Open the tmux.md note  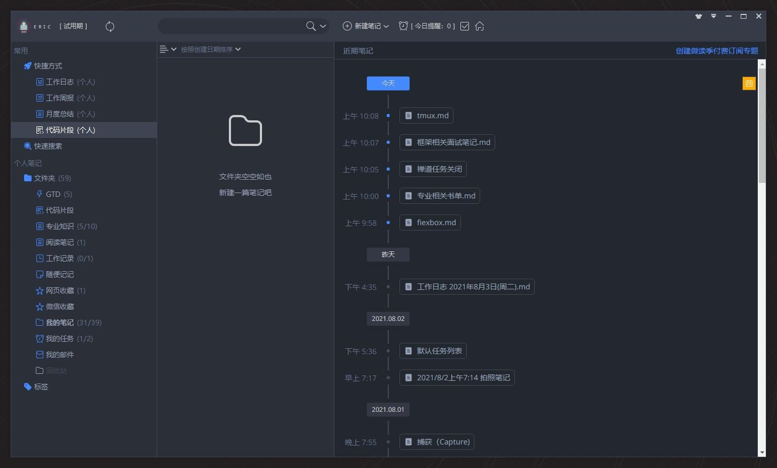(427, 116)
